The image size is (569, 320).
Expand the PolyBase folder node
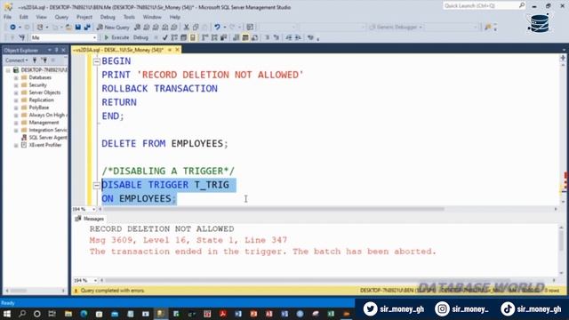click(x=16, y=108)
